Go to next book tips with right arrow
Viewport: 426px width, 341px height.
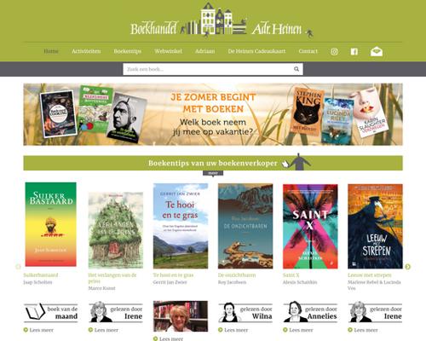[407, 267]
